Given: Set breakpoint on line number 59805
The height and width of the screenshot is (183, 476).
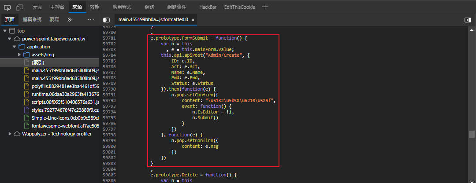Looking at the screenshot, I should pos(109,175).
